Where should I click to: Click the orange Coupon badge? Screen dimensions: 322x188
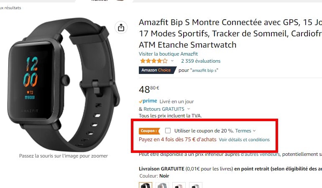pyautogui.click(x=149, y=131)
